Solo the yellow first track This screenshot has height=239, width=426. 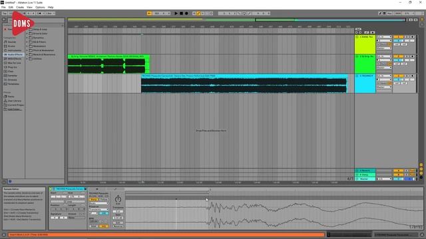[407, 37]
